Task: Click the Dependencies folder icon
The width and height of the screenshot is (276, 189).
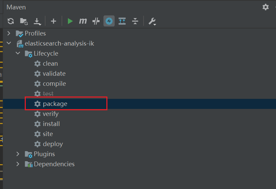Action: (28, 164)
